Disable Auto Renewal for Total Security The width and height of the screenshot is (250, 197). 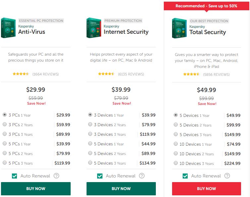(185, 176)
